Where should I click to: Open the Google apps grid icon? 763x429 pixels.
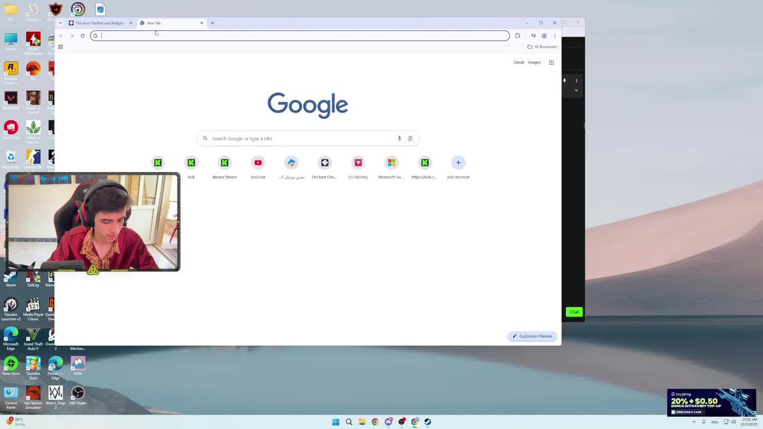pos(551,63)
